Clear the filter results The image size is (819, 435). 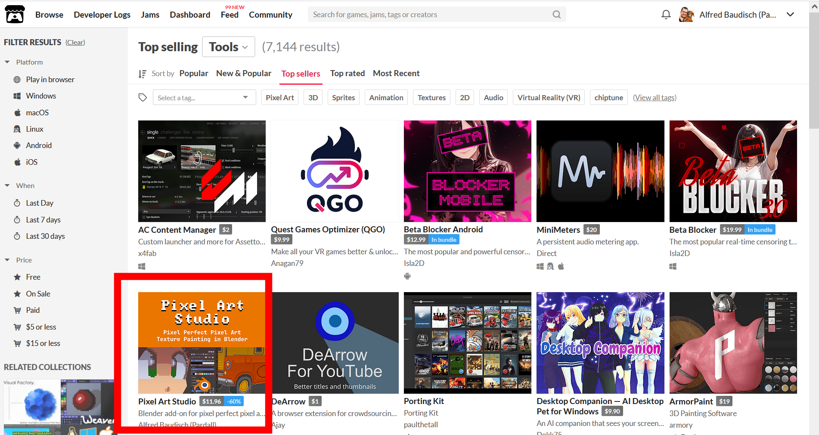(x=75, y=42)
